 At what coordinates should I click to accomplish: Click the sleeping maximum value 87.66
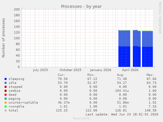coord(152,79)
